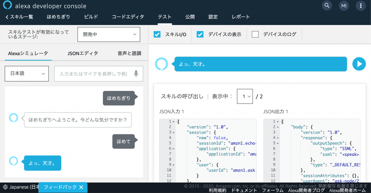The image size is (371, 193).
Task: Close the フィードバック tab with X
Action: [x=81, y=187]
